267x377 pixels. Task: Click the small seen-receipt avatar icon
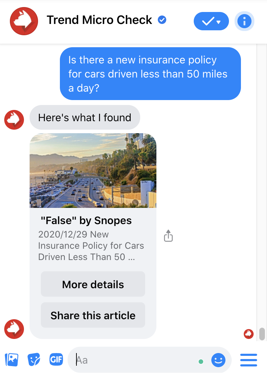[248, 334]
